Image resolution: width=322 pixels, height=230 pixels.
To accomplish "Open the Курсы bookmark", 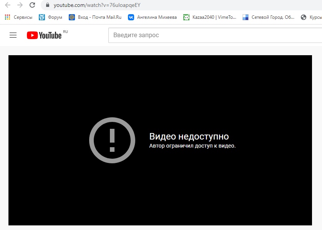I will [311, 17].
